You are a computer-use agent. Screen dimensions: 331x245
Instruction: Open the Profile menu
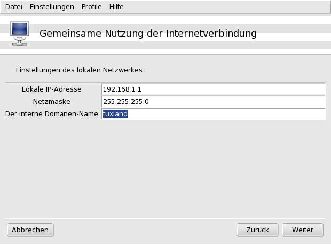point(91,7)
